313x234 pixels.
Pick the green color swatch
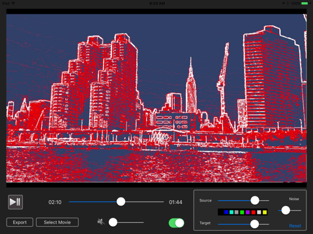[242, 212]
